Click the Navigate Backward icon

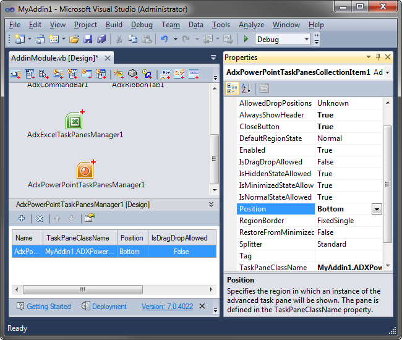(208, 39)
